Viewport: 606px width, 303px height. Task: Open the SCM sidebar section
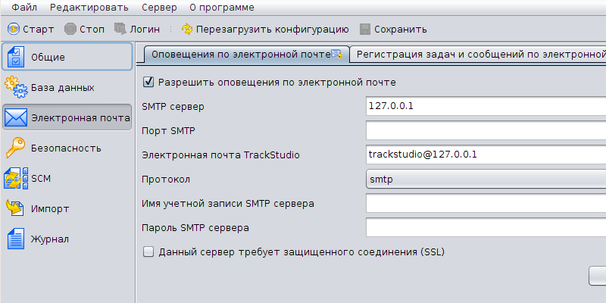67,178
